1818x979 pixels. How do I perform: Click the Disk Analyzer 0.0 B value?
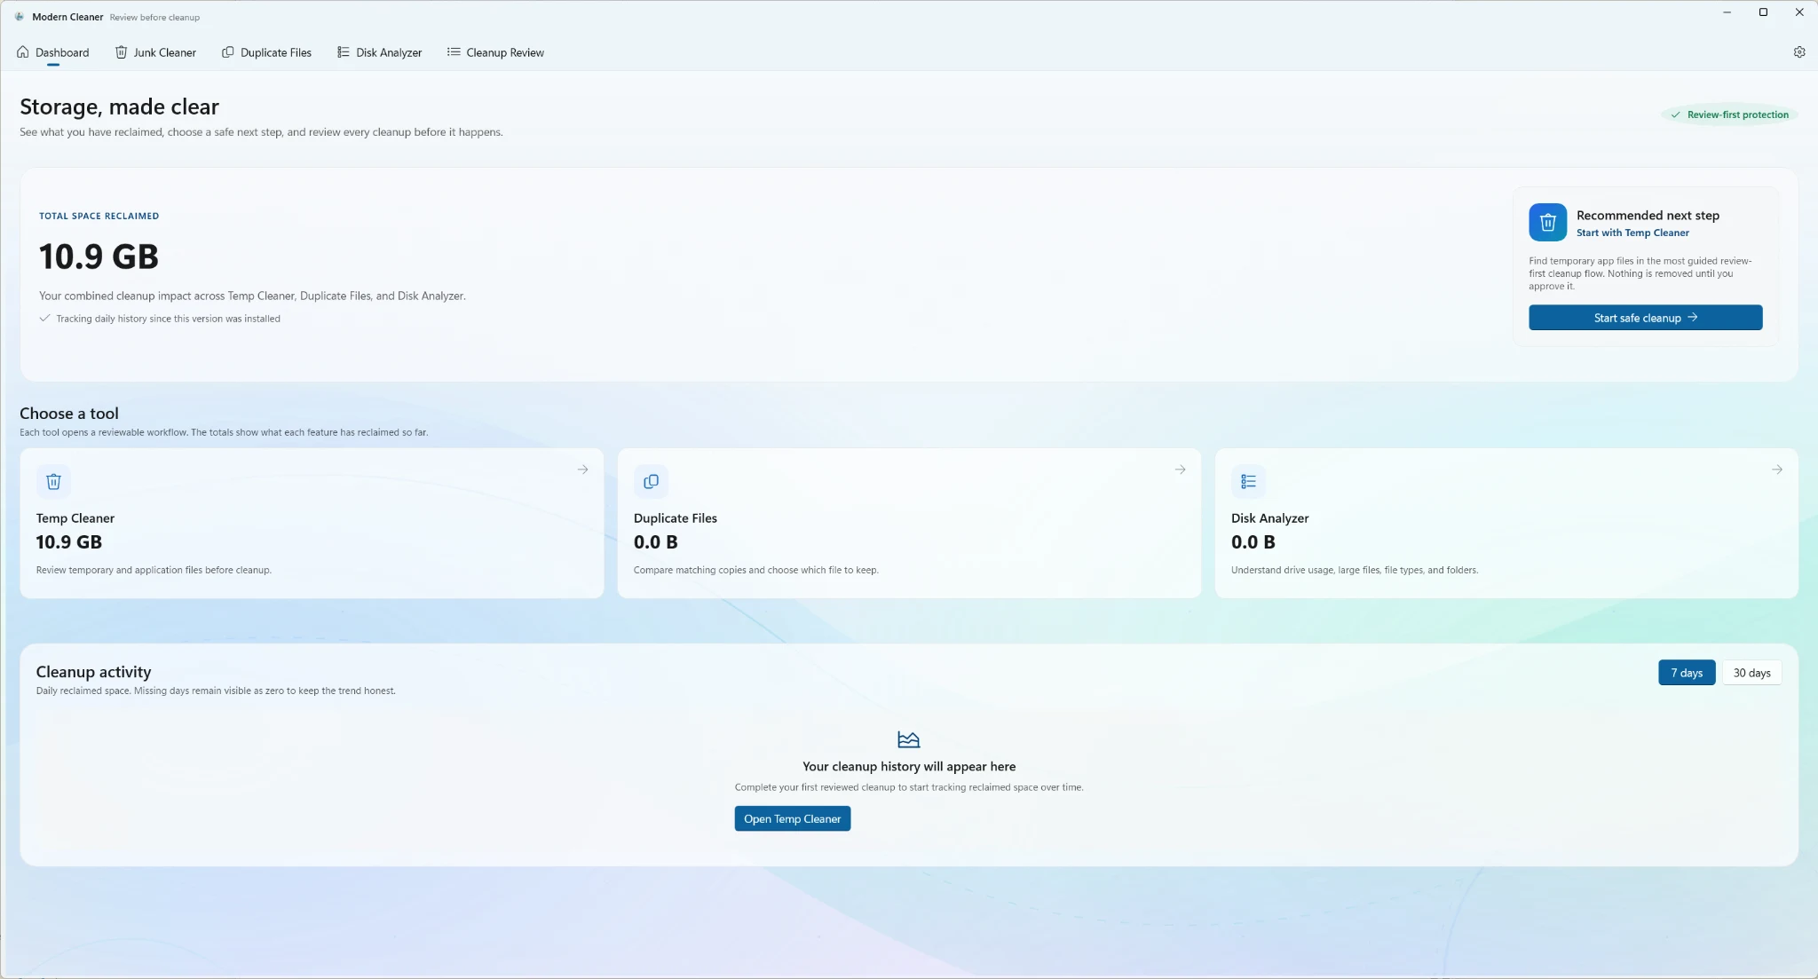1253,542
